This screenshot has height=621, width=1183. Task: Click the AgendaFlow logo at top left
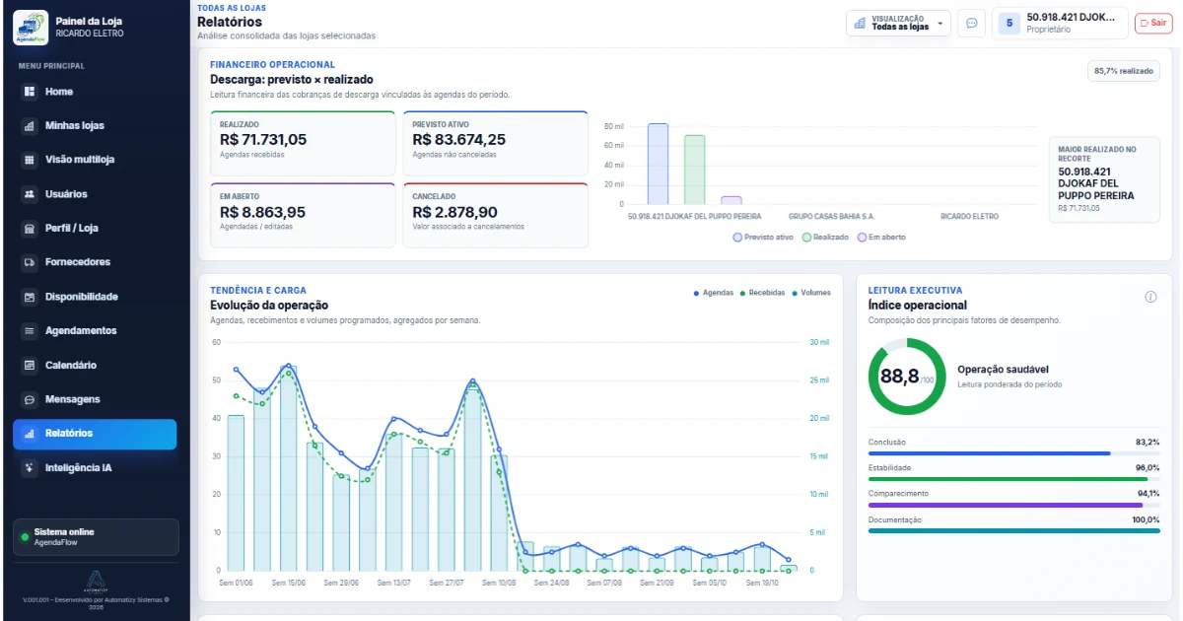[31, 27]
